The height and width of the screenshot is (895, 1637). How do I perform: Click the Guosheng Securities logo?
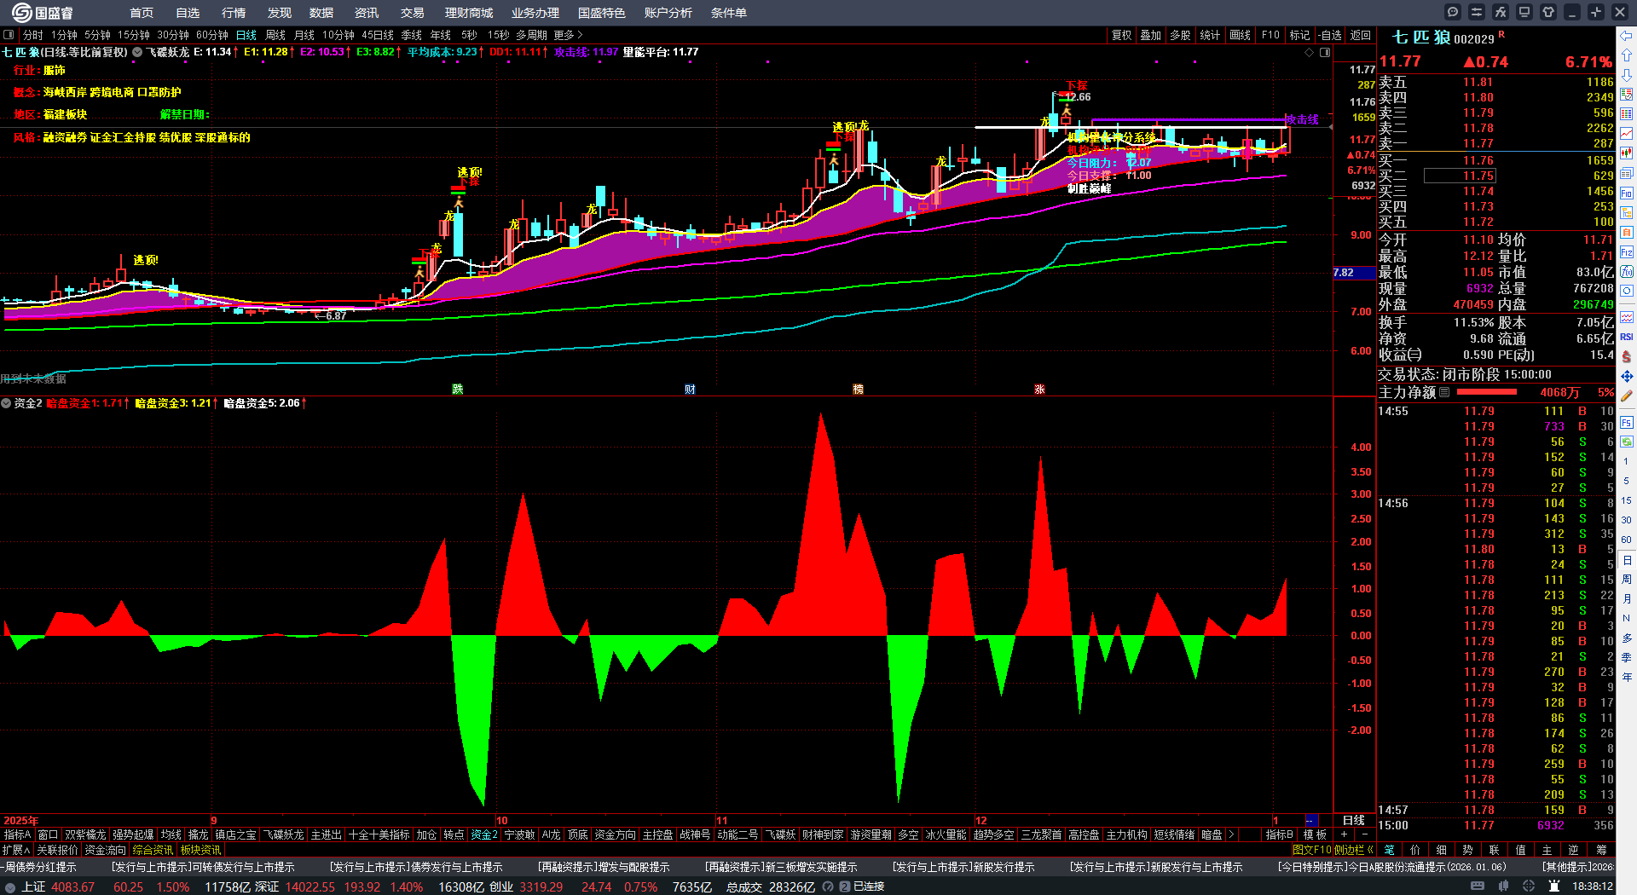43,13
